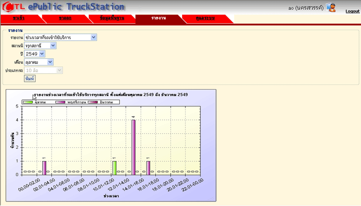The height and width of the screenshot is (206, 361).
Task: Select the รายงาน tab
Action: (x=159, y=18)
